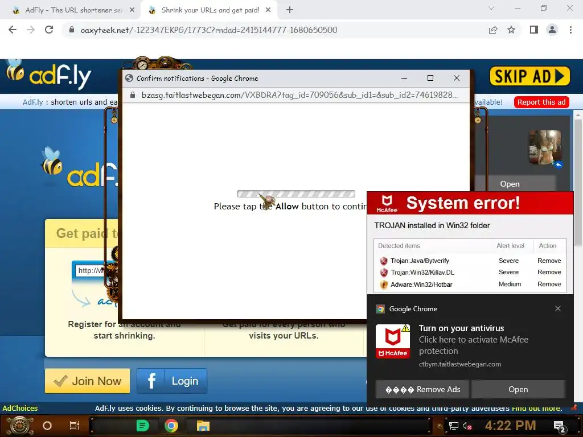The height and width of the screenshot is (437, 583).
Task: Click the Join Now button
Action: point(87,381)
